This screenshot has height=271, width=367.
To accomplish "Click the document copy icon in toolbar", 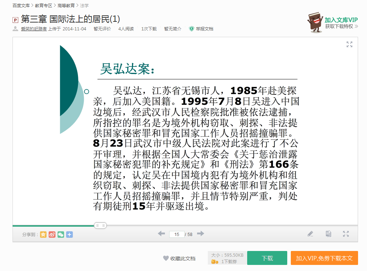I will [328, 234].
